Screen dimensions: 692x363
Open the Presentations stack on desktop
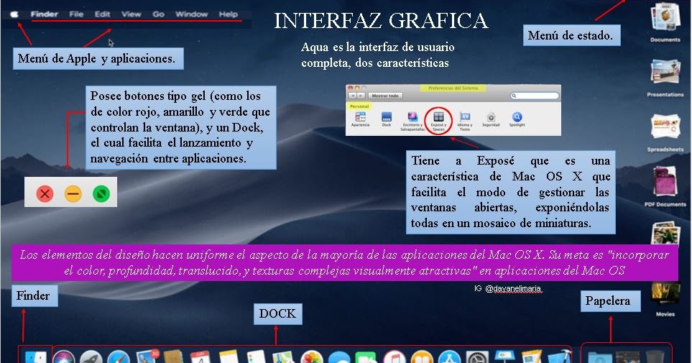coord(665,78)
